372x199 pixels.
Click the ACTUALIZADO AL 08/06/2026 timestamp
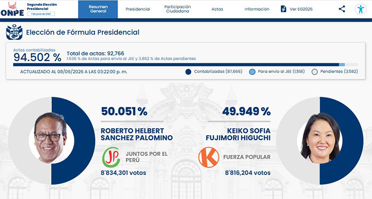pos(73,72)
